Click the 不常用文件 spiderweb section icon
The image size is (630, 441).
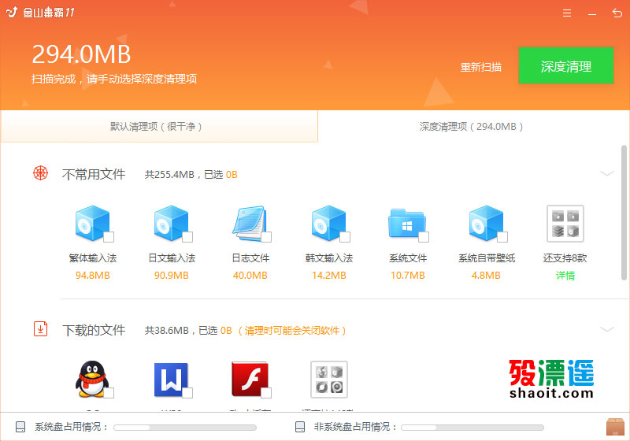point(41,173)
